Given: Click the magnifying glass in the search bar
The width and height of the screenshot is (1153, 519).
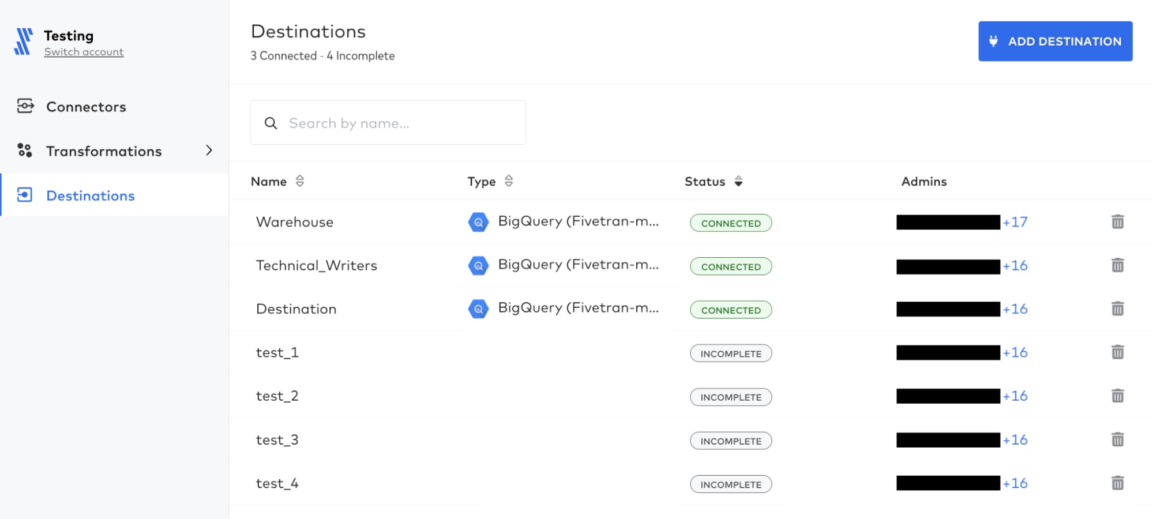Looking at the screenshot, I should coord(271,122).
